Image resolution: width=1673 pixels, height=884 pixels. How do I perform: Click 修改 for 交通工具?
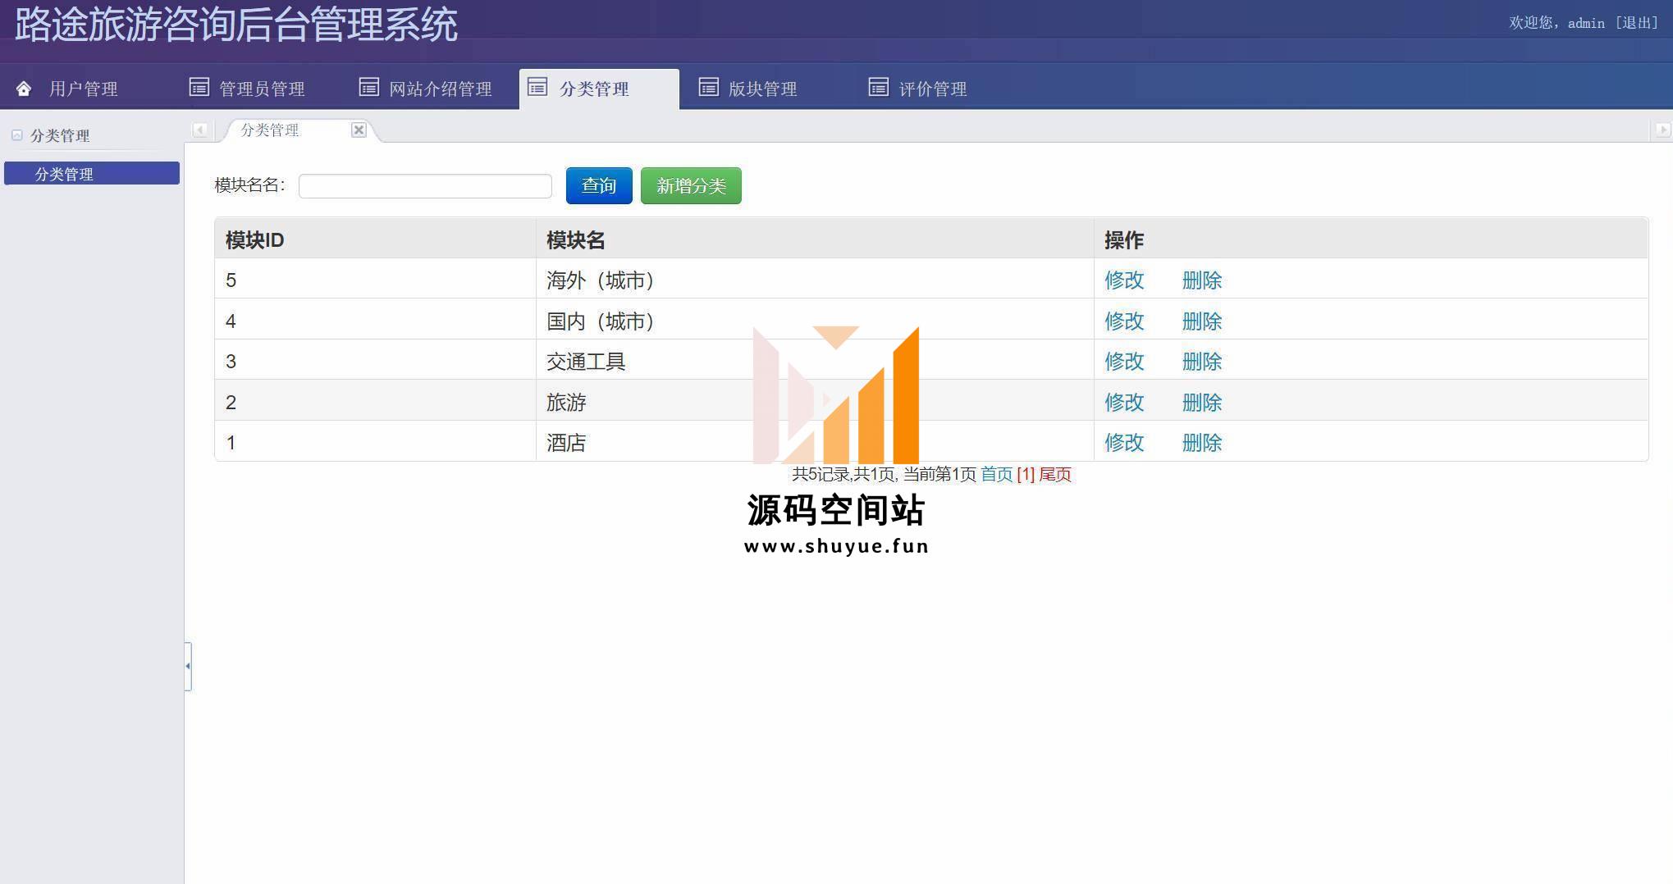point(1124,362)
